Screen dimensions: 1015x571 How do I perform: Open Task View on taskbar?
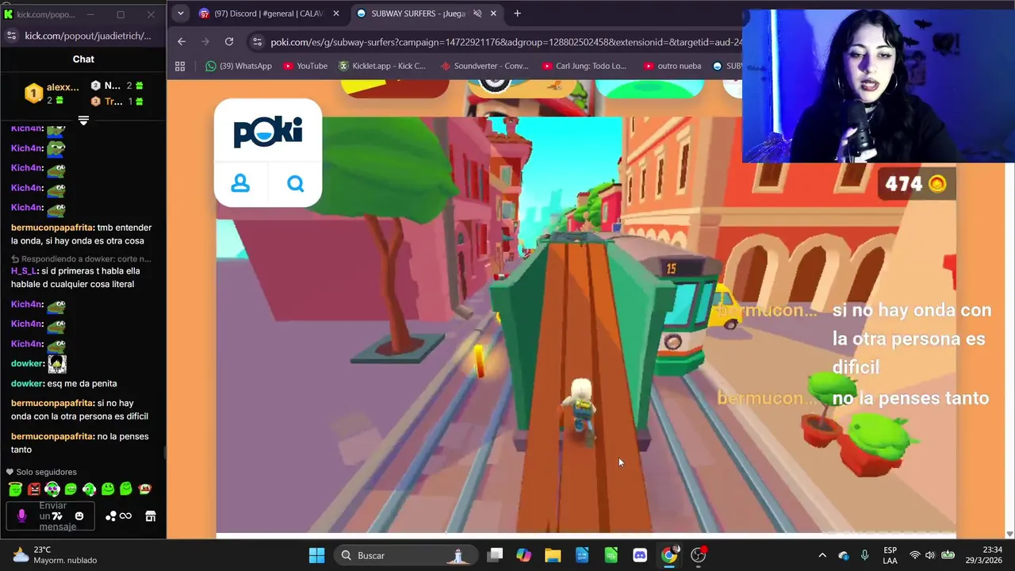pyautogui.click(x=495, y=555)
